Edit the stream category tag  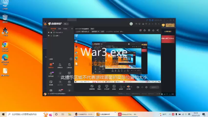82,31
